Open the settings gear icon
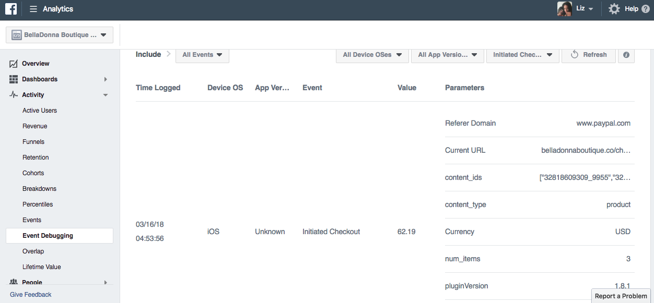 click(614, 9)
